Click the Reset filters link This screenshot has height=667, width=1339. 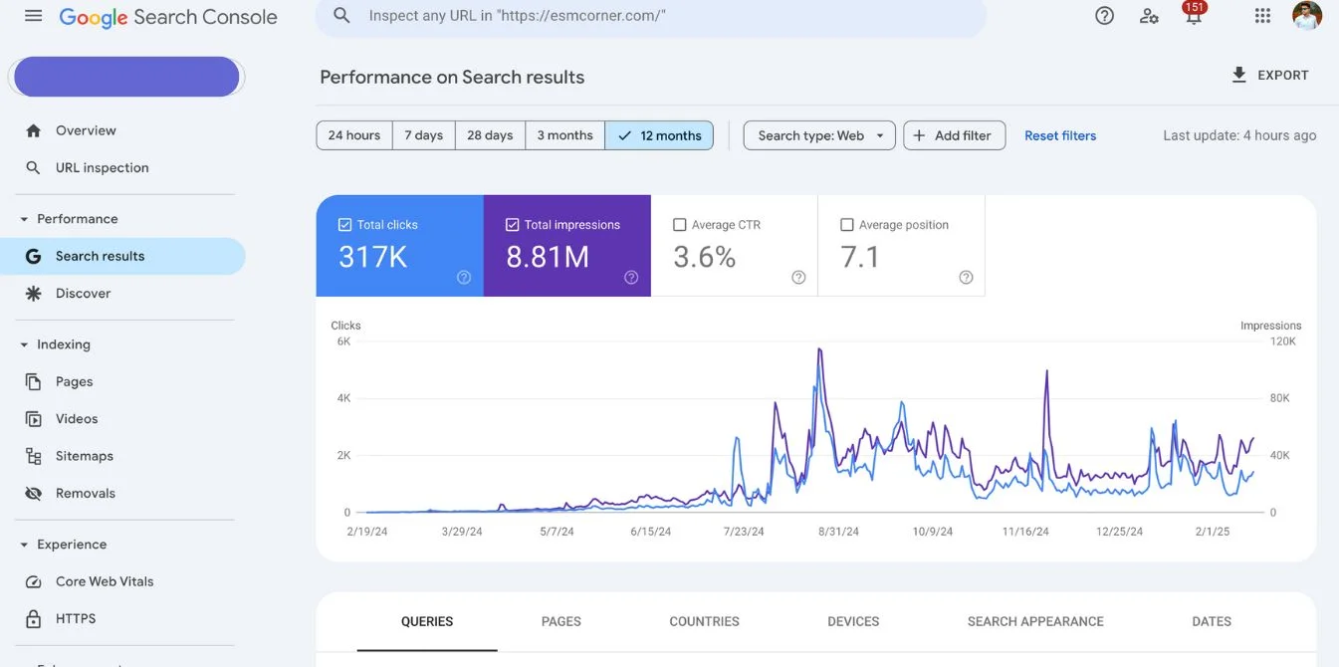1060,135
